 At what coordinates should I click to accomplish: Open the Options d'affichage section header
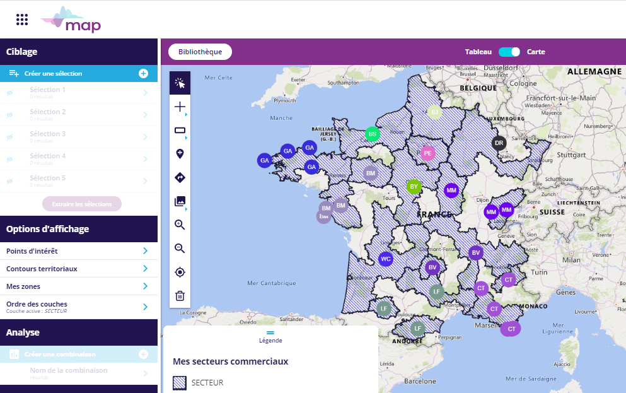(x=79, y=229)
